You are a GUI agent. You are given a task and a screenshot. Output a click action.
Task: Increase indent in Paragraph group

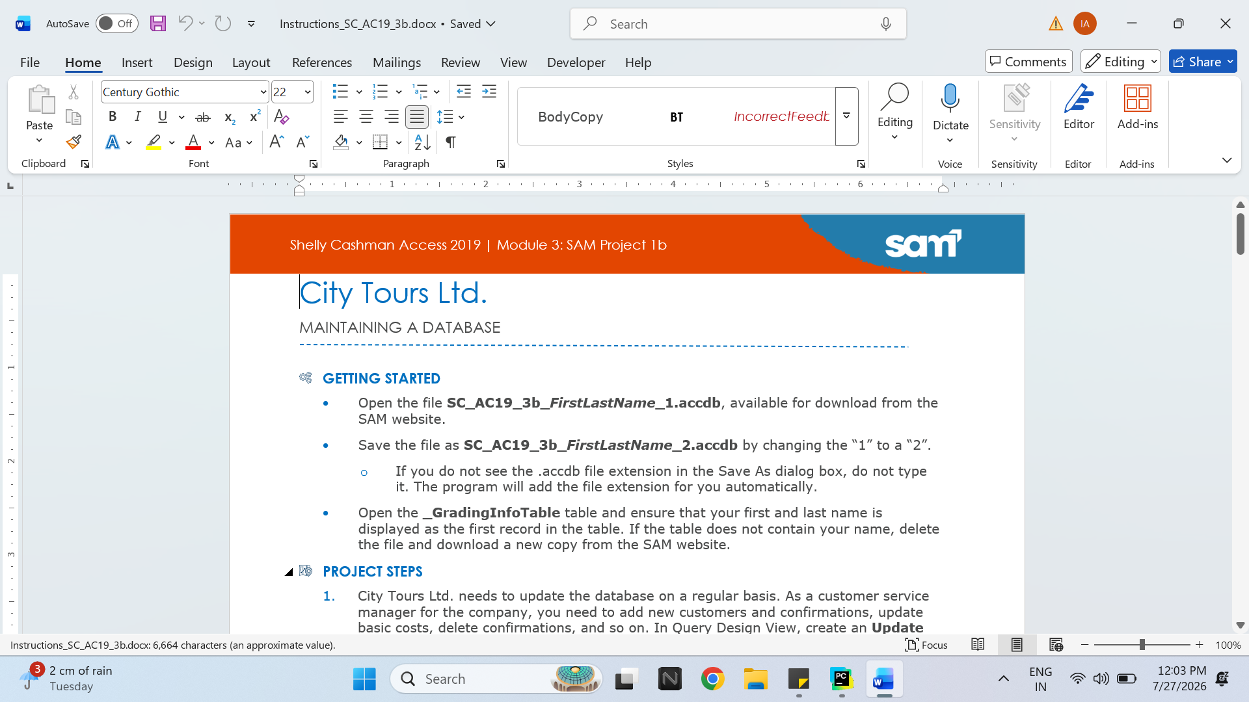coord(489,92)
